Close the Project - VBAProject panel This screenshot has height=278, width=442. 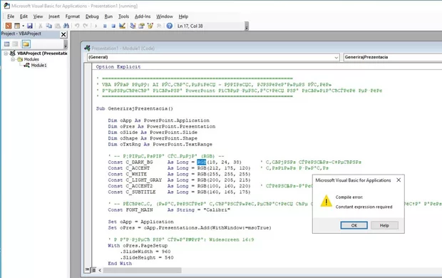click(63, 34)
